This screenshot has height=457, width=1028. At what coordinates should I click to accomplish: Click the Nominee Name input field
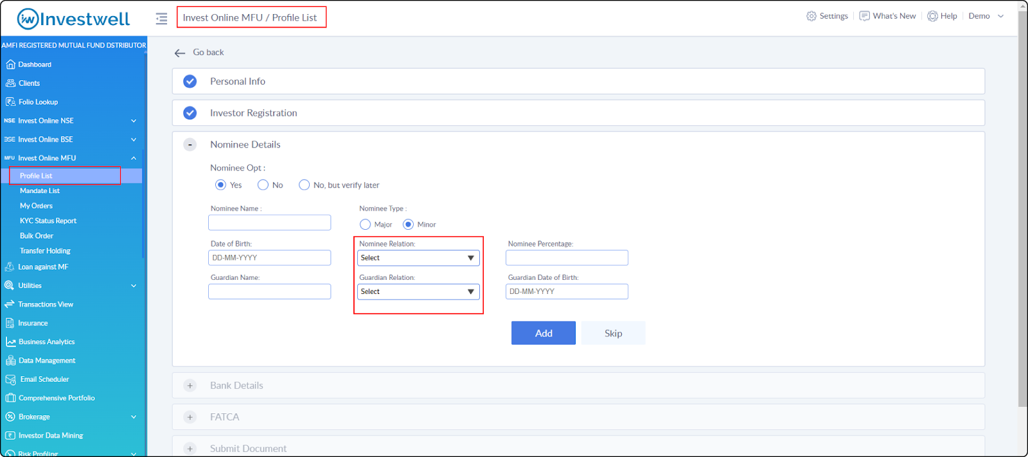tap(270, 223)
